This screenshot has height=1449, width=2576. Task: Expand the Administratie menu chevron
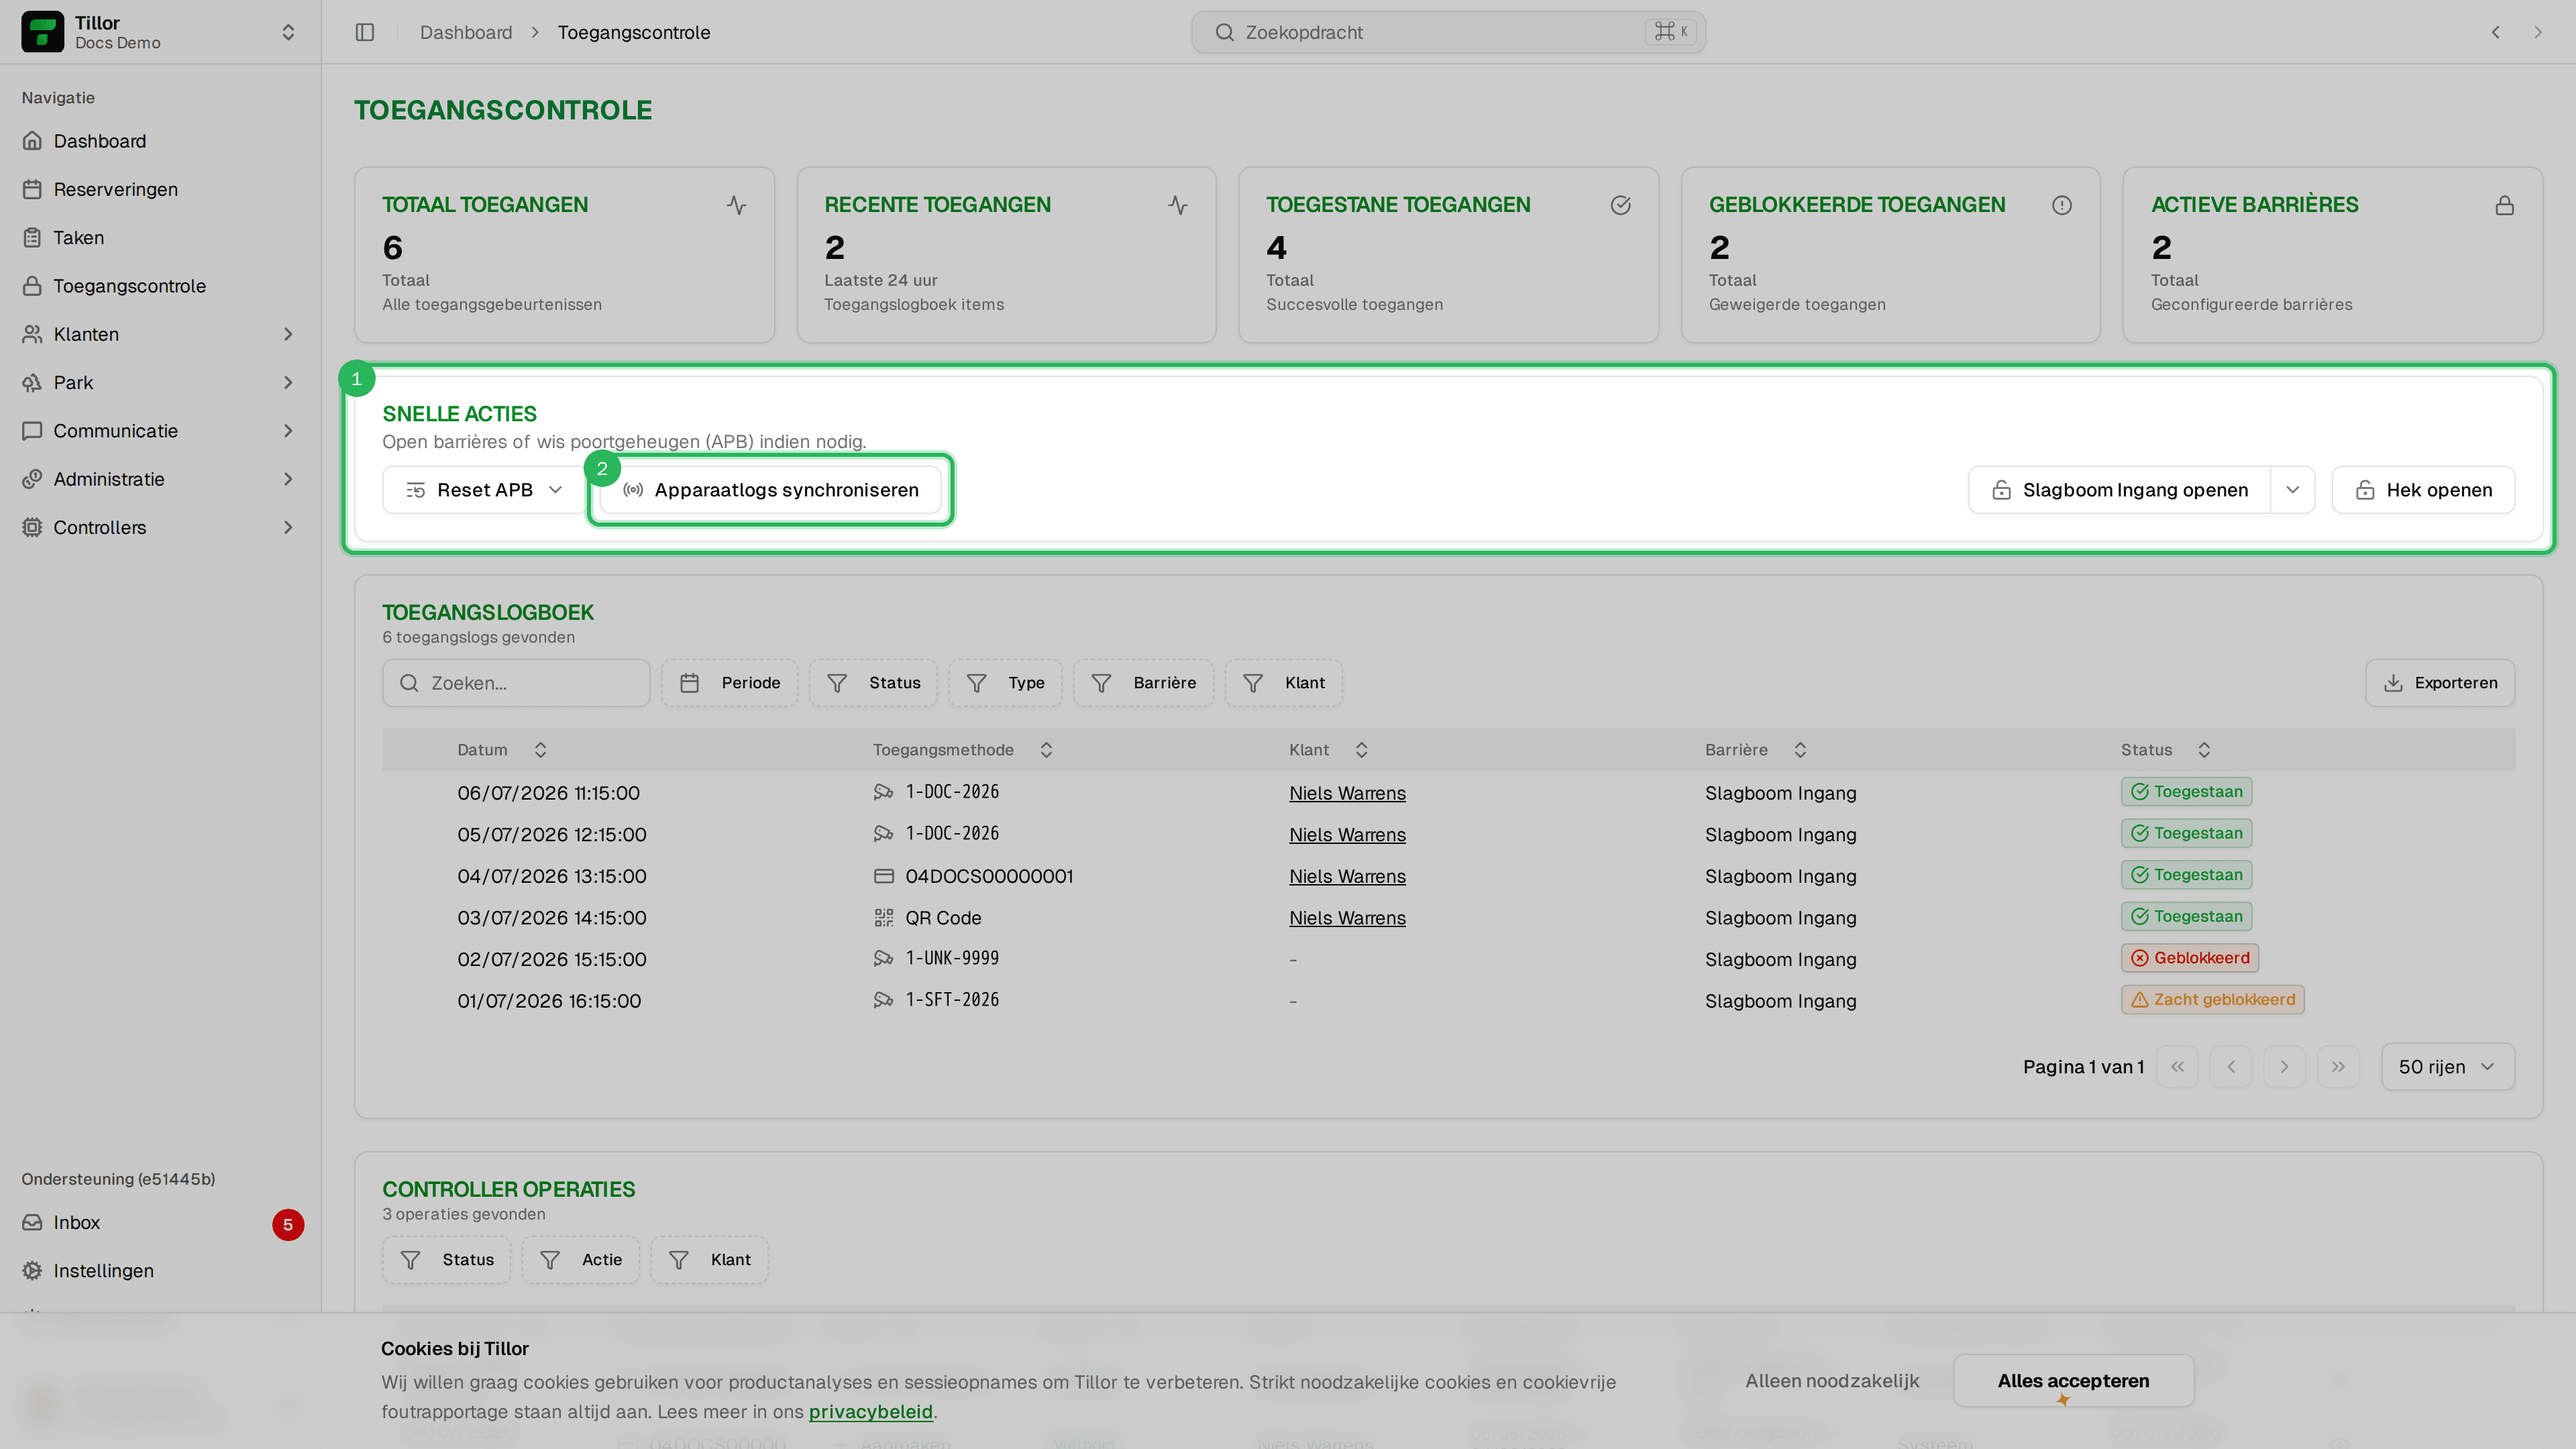point(288,479)
